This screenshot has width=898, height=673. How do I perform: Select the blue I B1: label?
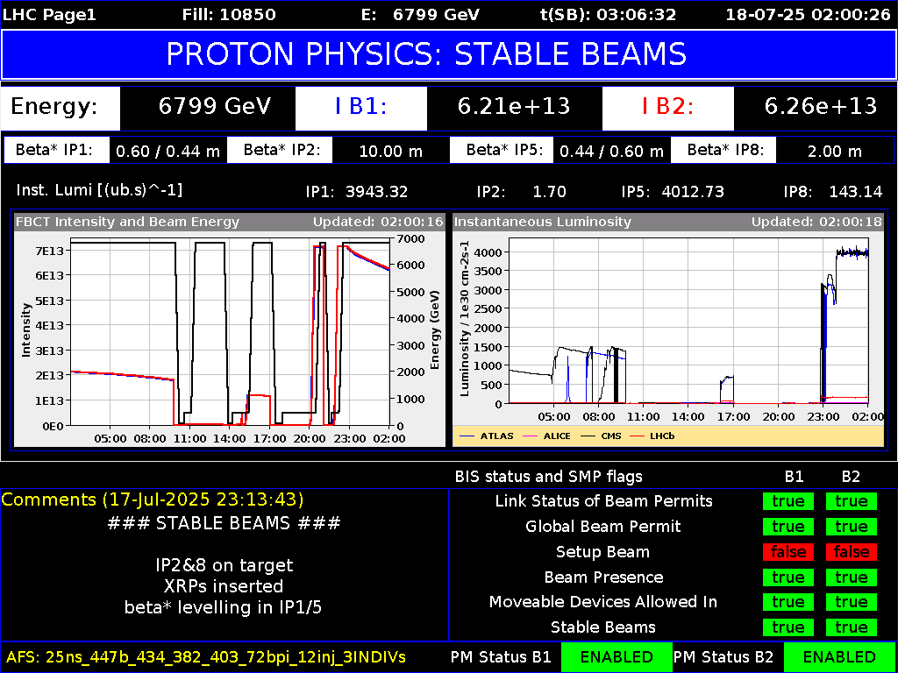[360, 109]
